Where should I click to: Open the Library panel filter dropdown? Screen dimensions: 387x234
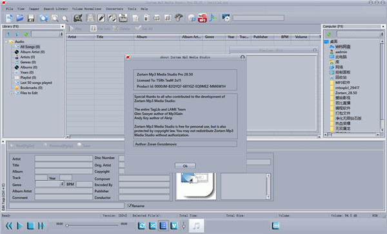coord(61,34)
